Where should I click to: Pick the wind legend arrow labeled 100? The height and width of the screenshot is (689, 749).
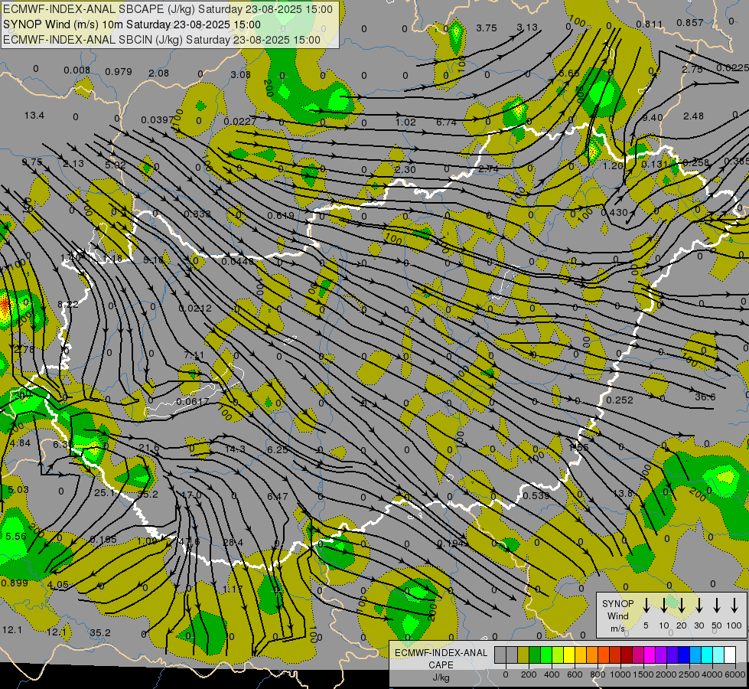[x=734, y=606]
